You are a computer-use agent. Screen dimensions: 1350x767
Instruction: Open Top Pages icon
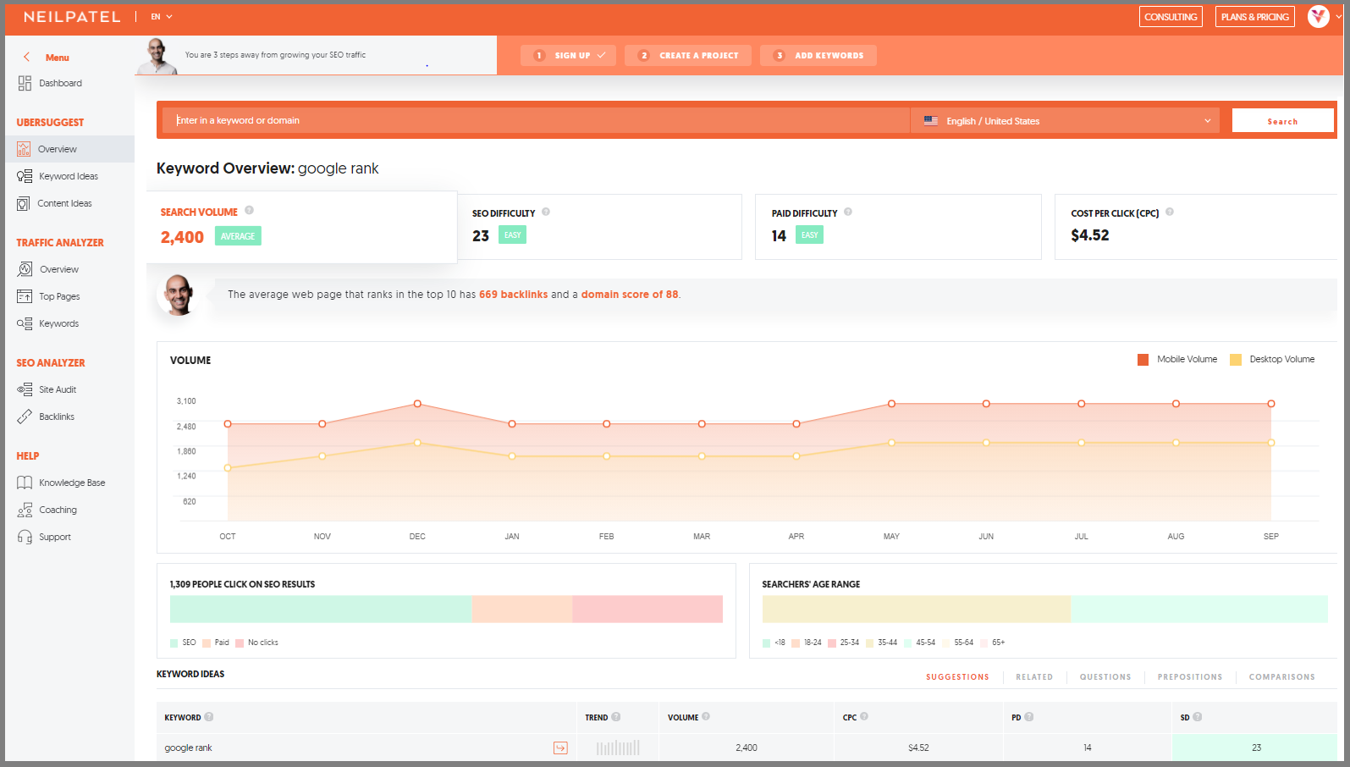tap(25, 296)
